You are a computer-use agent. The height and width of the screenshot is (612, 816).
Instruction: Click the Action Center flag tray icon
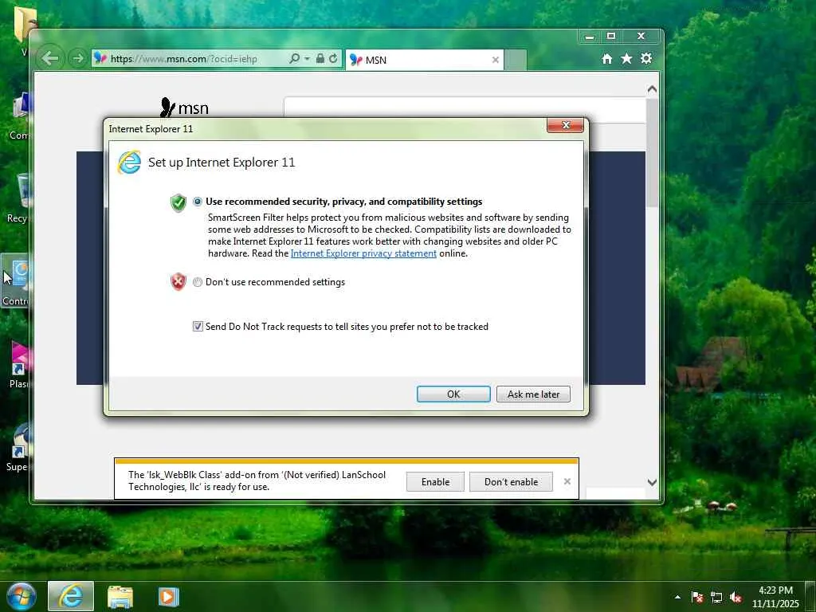[697, 597]
